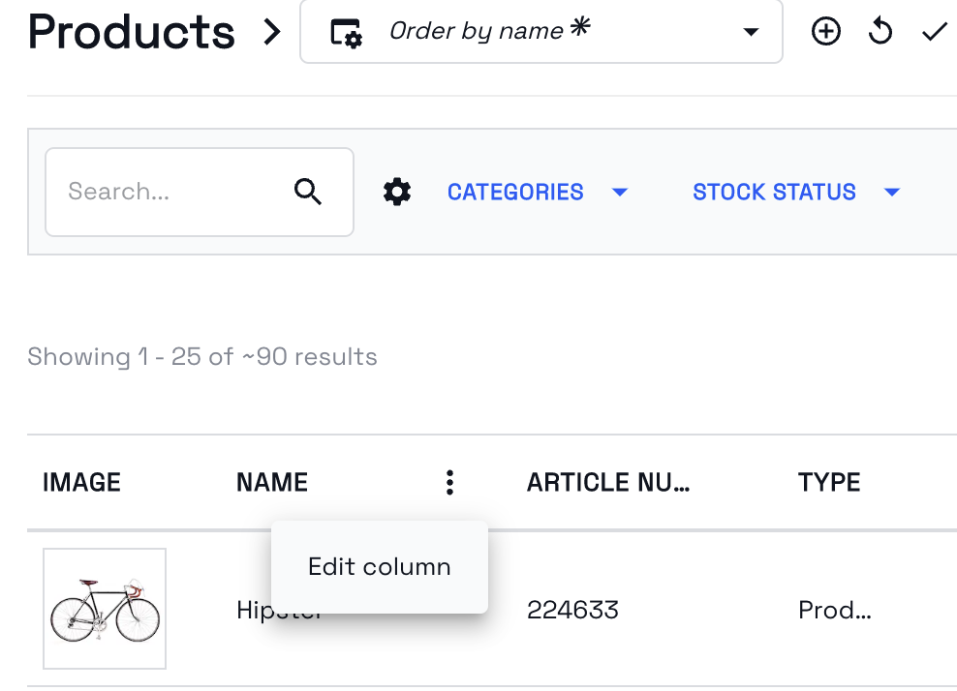
Task: Select Edit column from the popup menu
Action: point(379,566)
